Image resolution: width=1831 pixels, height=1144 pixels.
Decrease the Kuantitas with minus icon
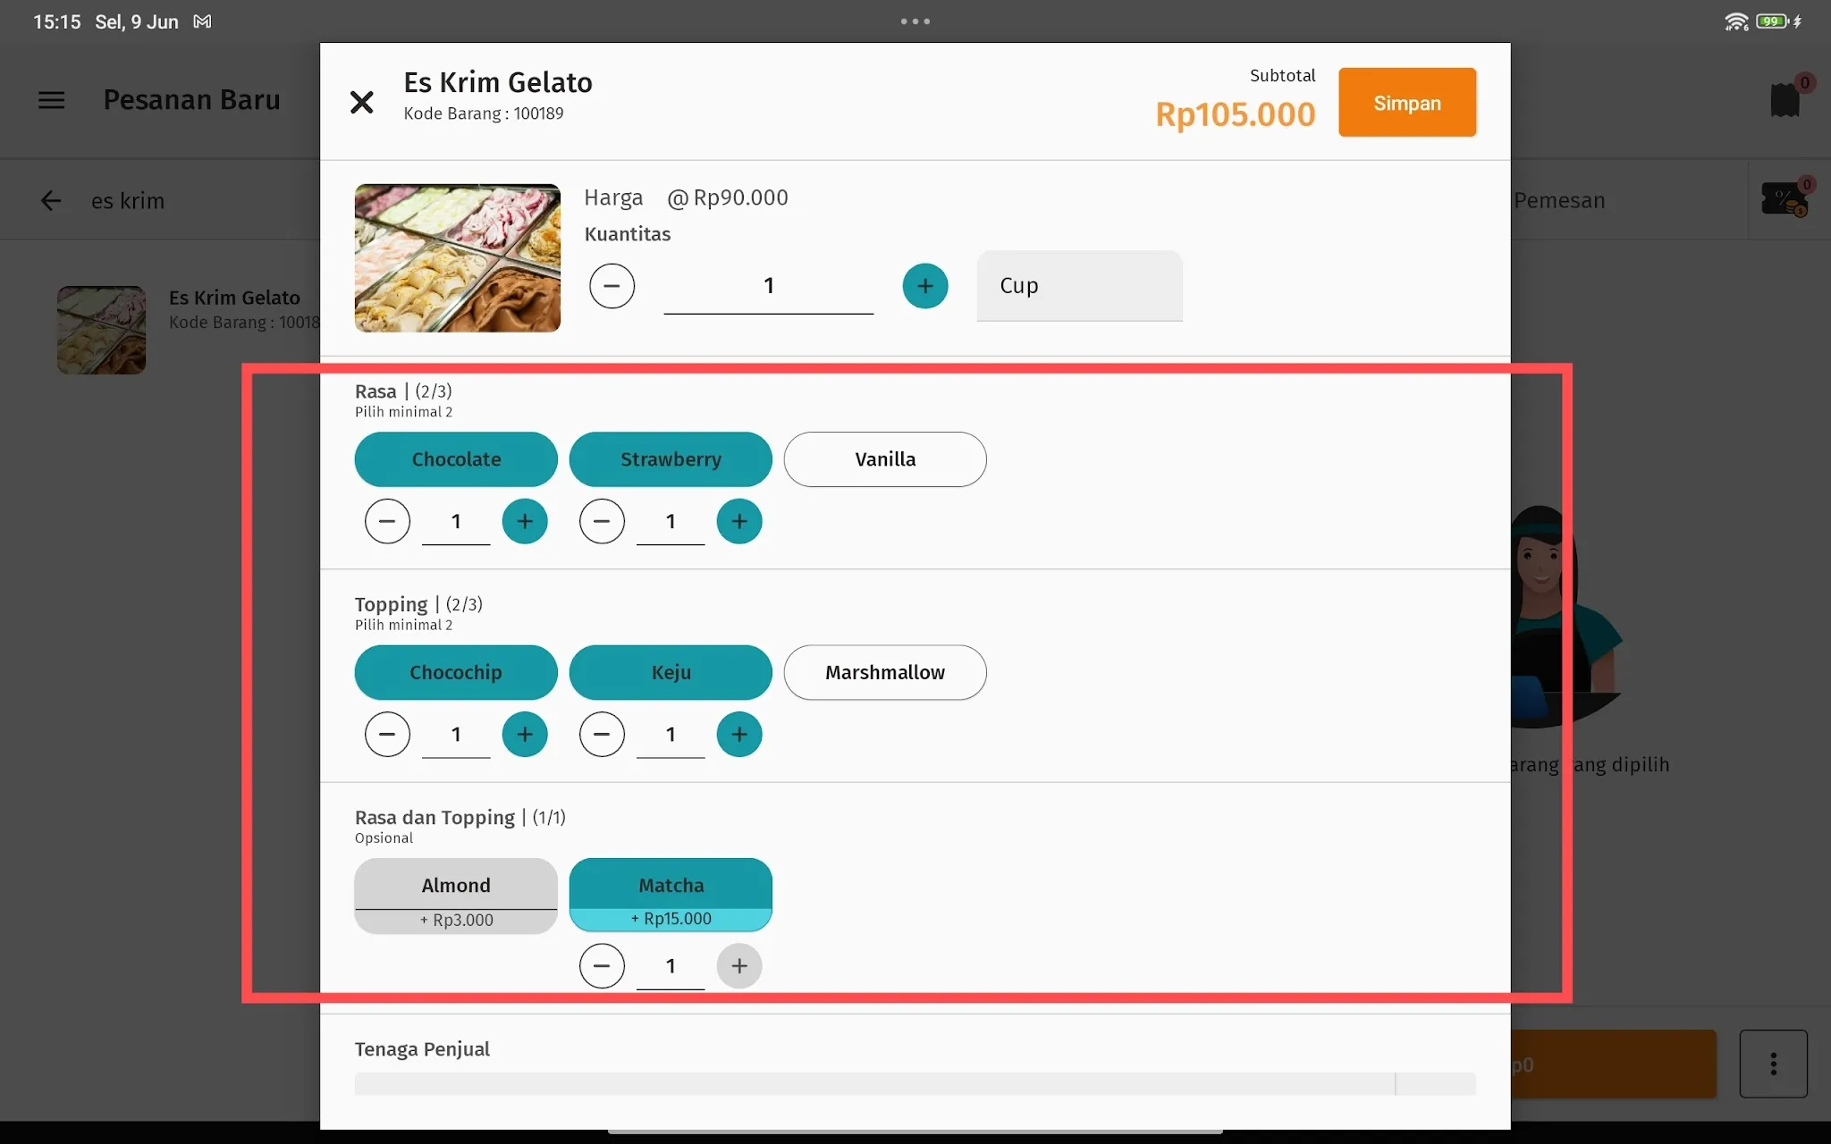[x=612, y=286]
